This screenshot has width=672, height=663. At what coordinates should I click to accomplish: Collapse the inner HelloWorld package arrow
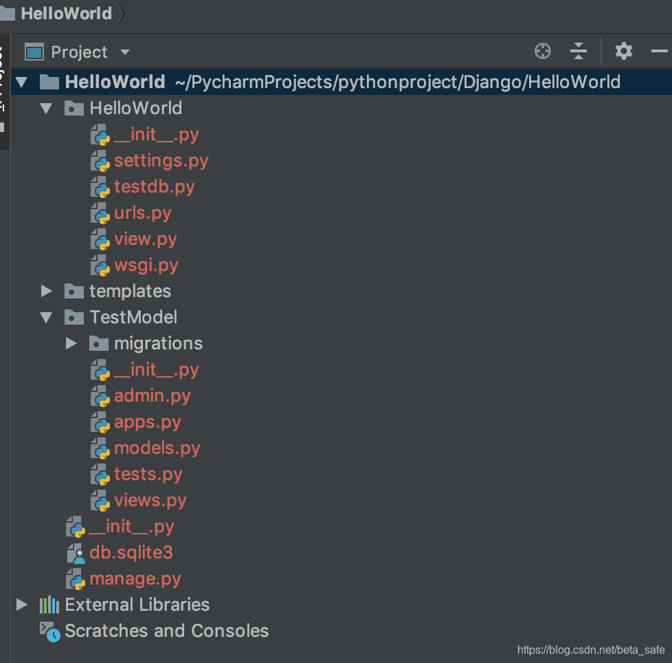[46, 108]
